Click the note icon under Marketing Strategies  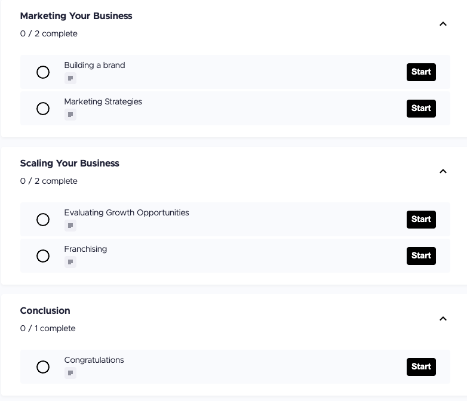coord(70,115)
